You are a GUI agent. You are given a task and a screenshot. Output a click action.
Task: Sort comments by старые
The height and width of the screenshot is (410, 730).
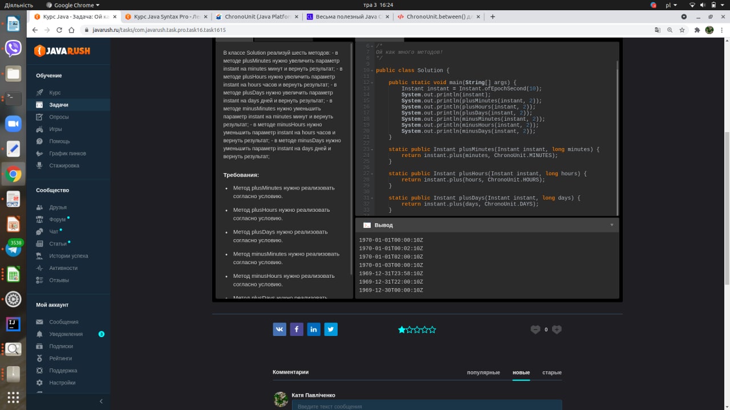[552, 372]
